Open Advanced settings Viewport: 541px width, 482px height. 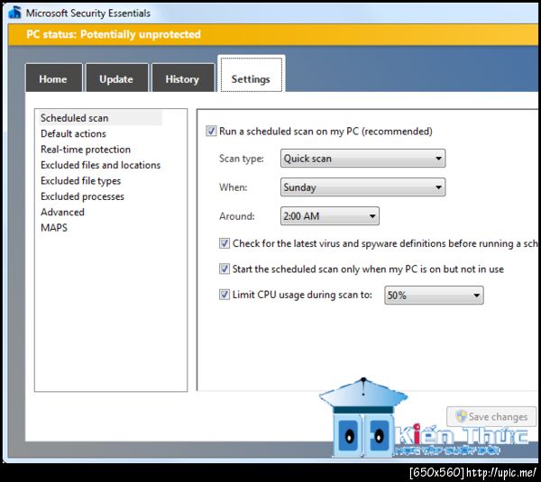point(62,212)
